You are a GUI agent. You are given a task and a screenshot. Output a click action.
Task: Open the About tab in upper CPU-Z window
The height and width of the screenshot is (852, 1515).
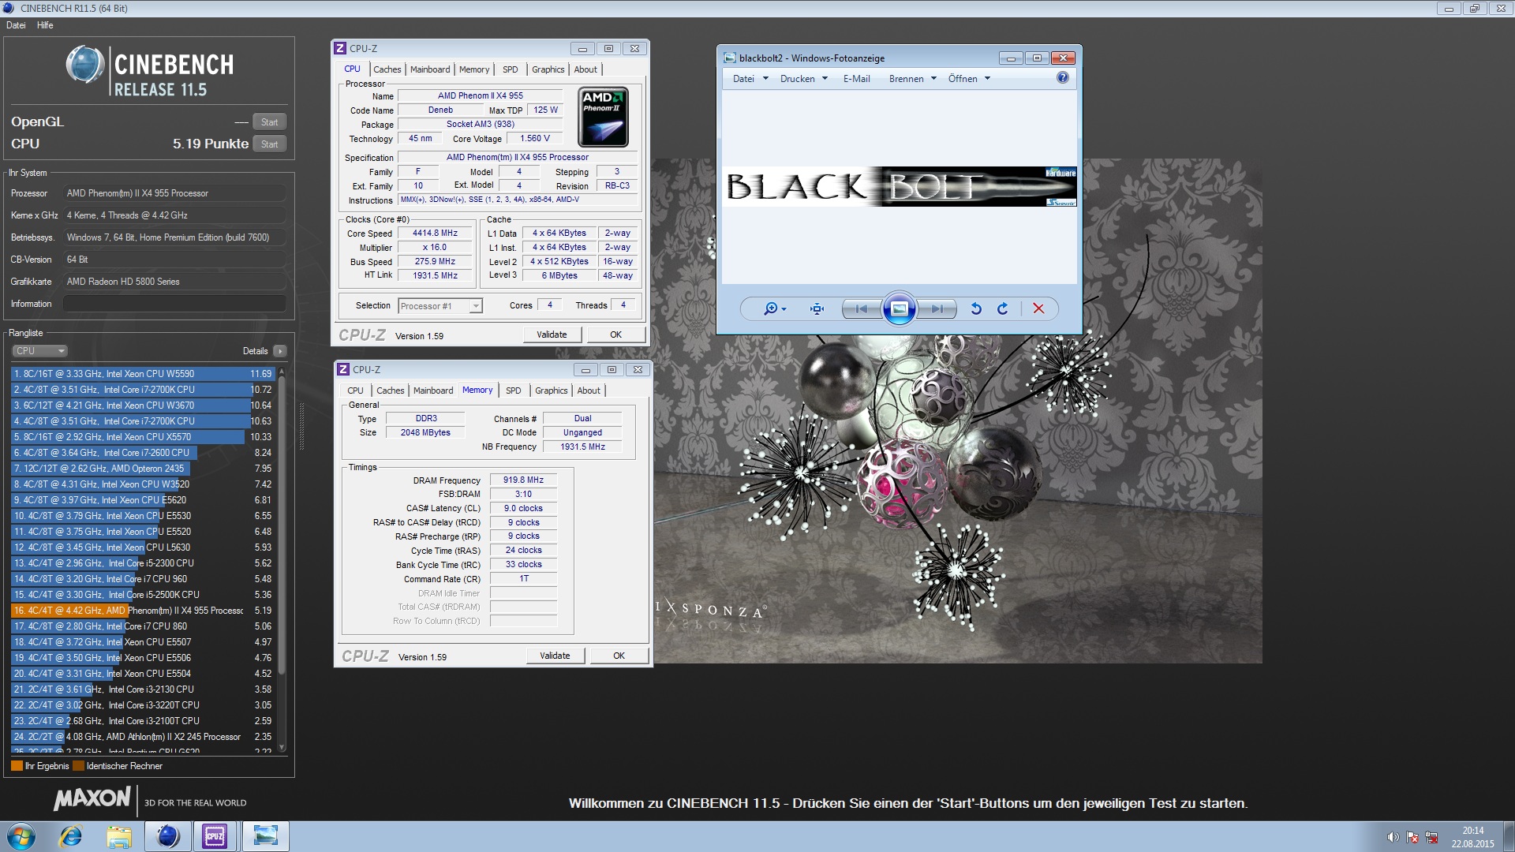(585, 69)
